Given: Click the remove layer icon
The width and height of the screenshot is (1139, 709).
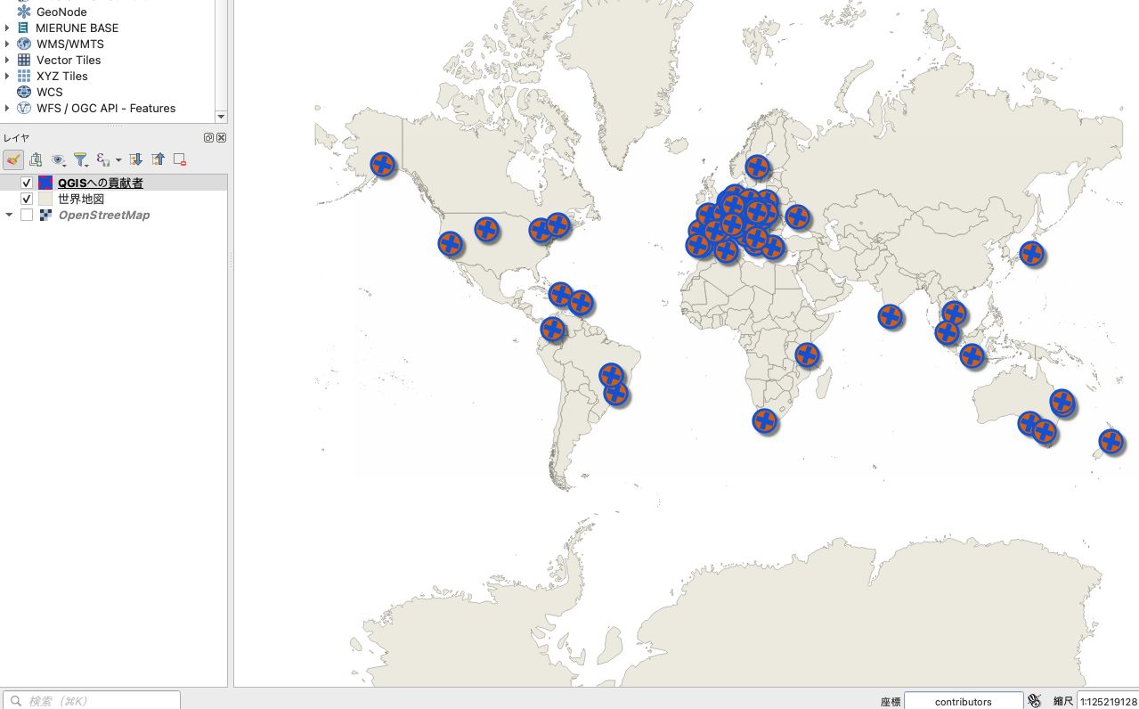Looking at the screenshot, I should click(180, 159).
